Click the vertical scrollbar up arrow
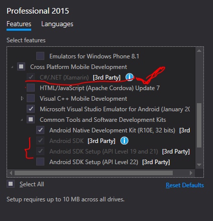This screenshot has width=213, height=221. pyautogui.click(x=199, y=51)
